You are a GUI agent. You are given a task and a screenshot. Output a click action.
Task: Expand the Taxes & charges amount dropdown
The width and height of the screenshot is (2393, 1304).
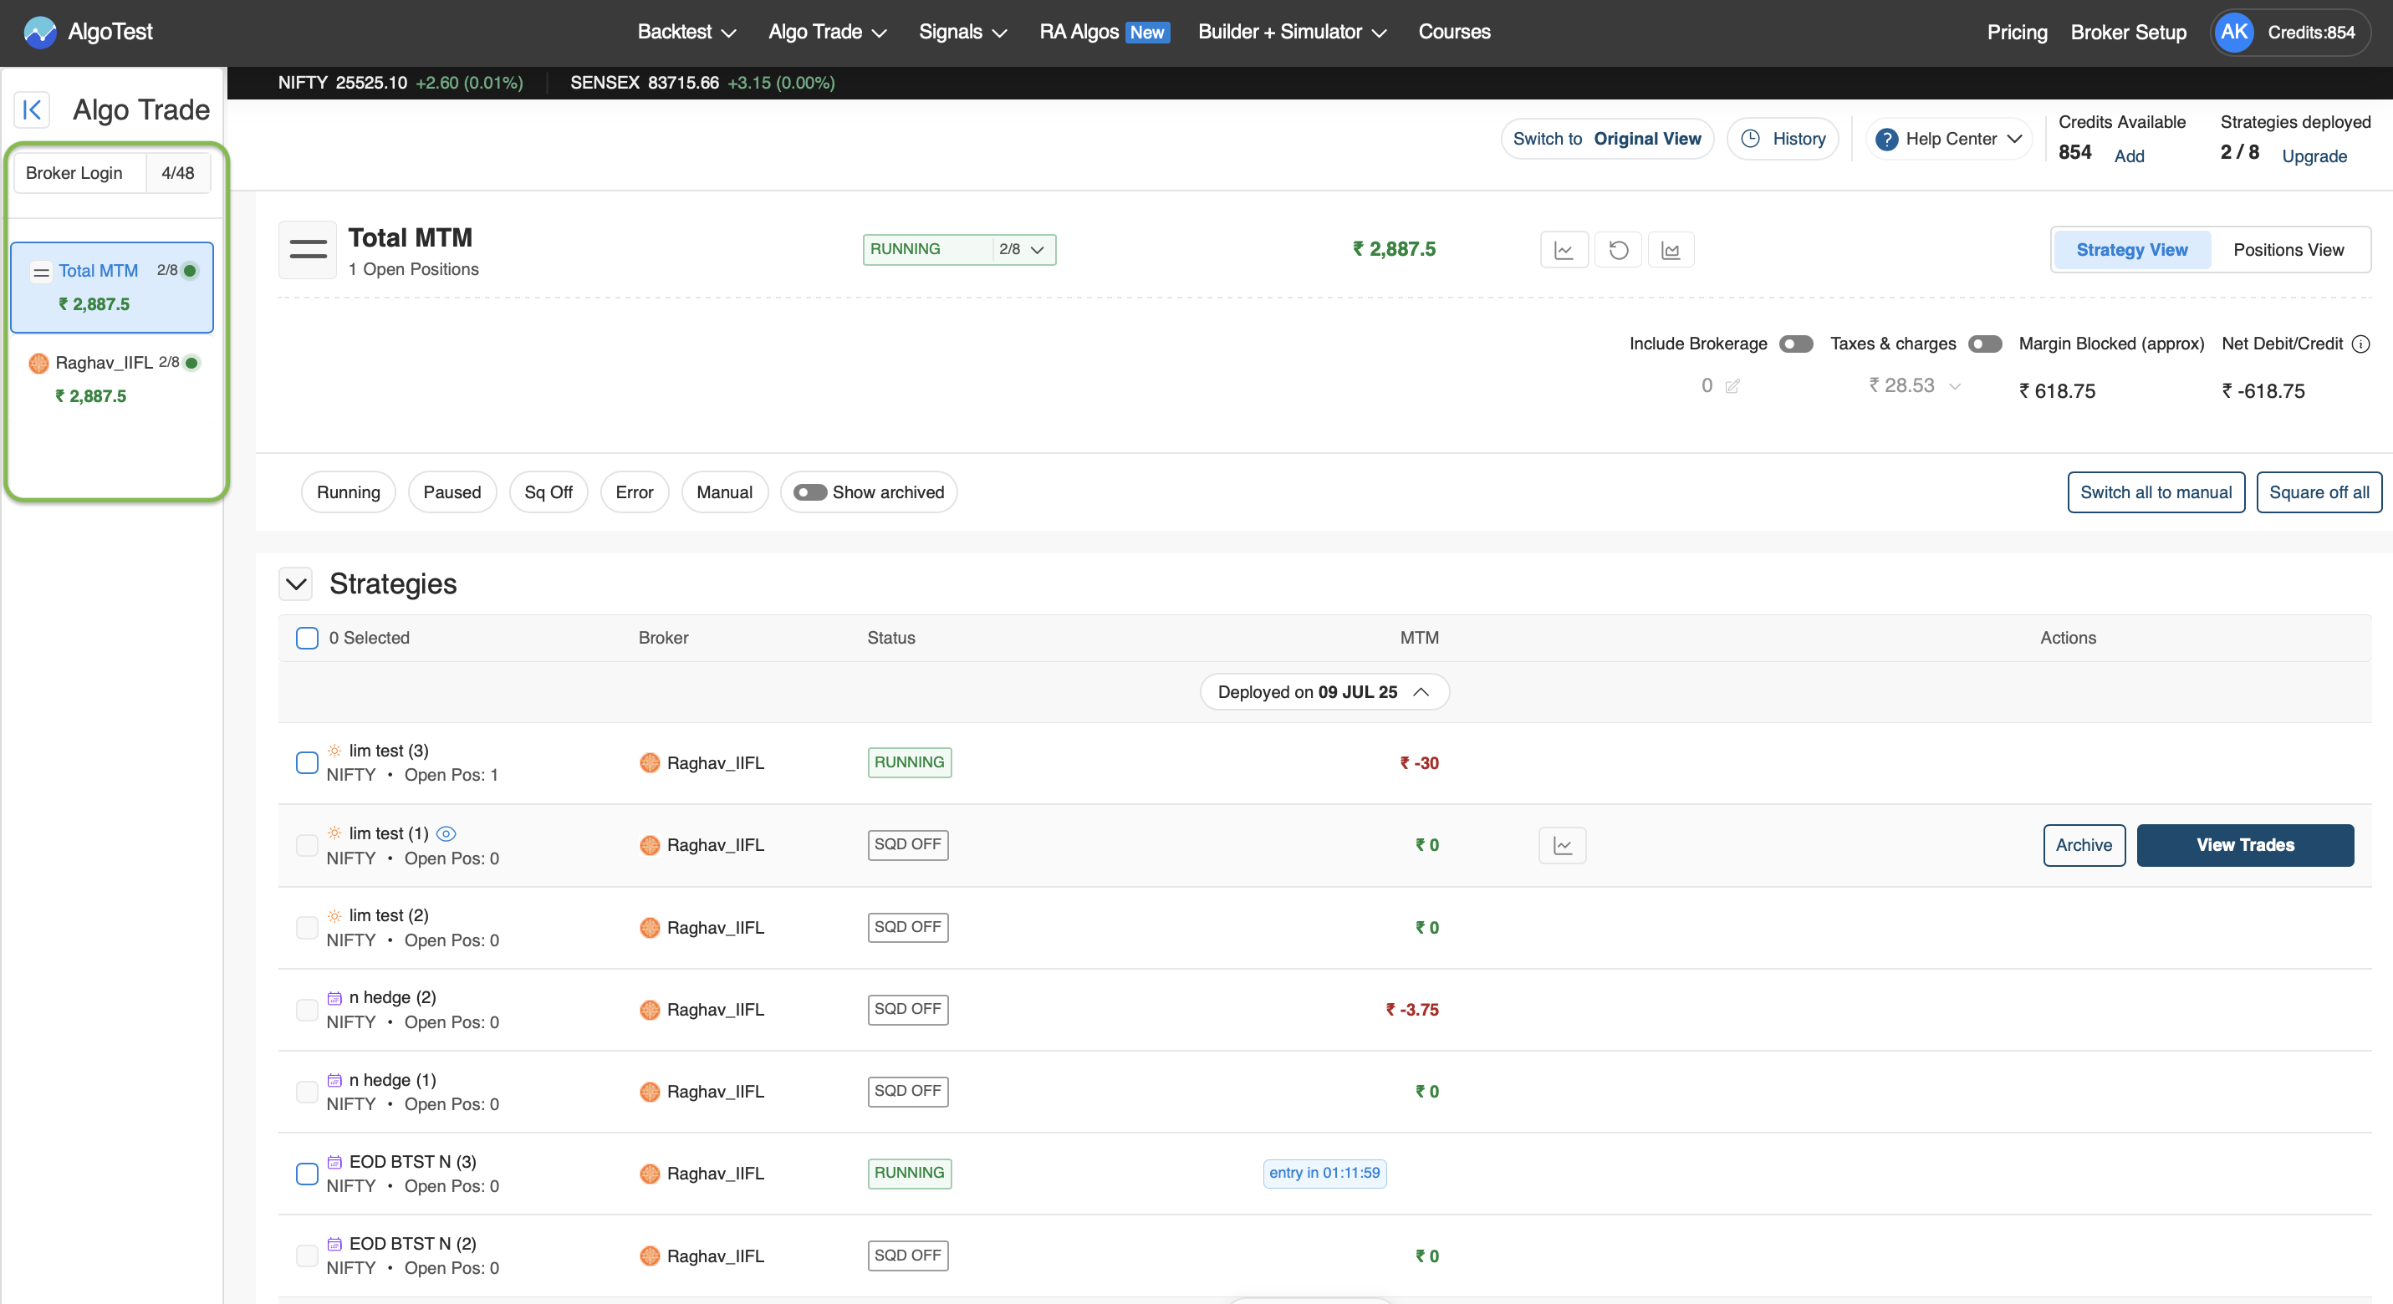click(x=1956, y=385)
